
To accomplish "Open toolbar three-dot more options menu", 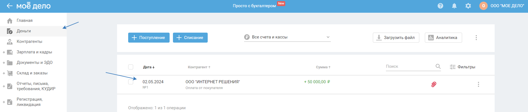I will pos(476,38).
